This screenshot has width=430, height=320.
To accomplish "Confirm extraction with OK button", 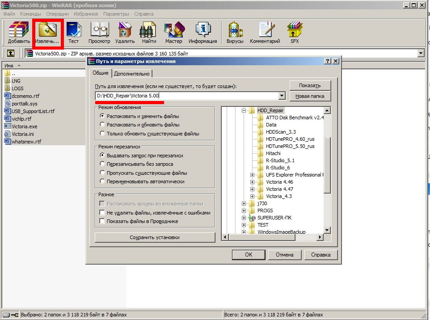I will [x=249, y=254].
